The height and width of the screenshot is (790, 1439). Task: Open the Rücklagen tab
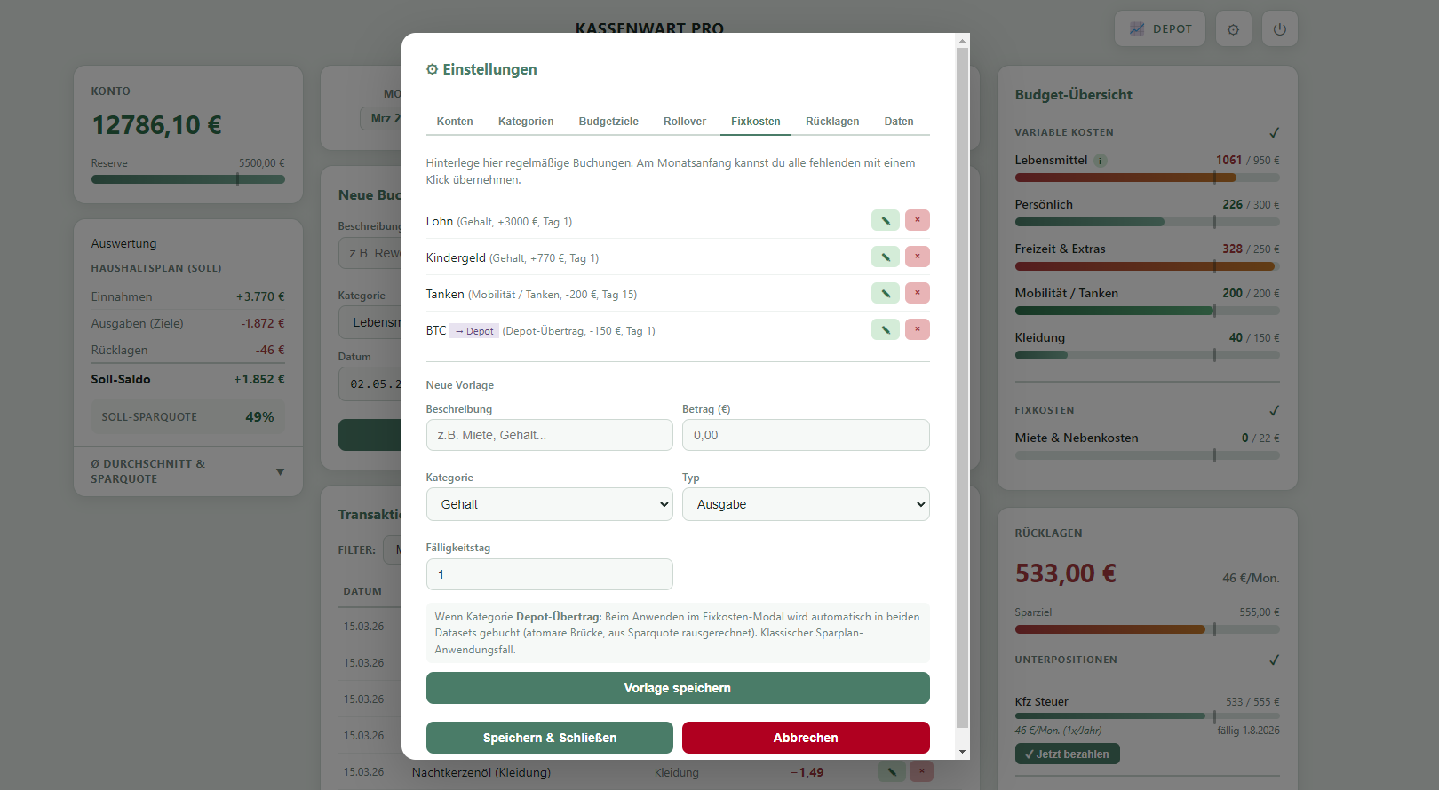point(832,122)
